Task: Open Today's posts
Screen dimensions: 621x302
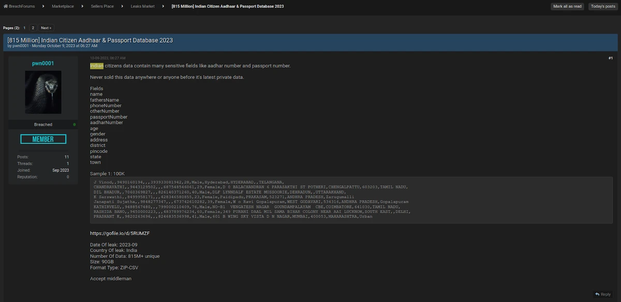Action: [x=603, y=6]
